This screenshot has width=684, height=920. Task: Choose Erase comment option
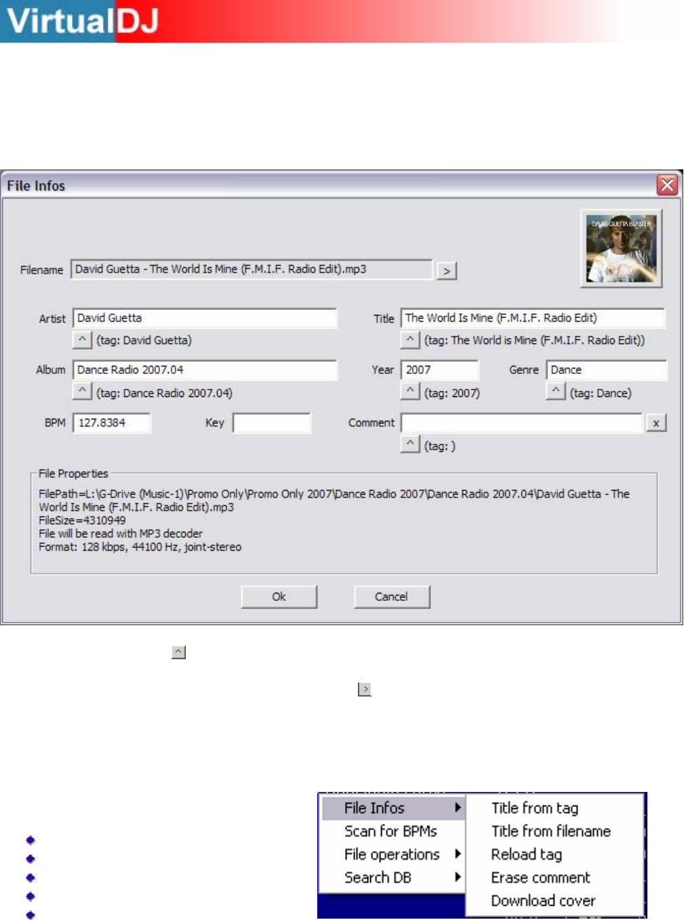(554, 877)
